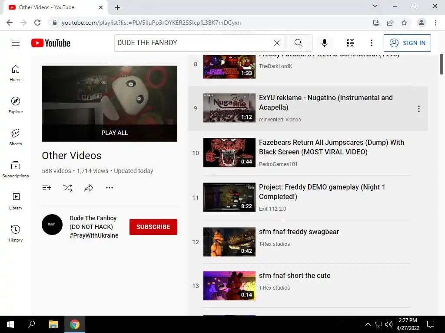View site information via the lock icon
The image size is (445, 333).
pyautogui.click(x=55, y=23)
